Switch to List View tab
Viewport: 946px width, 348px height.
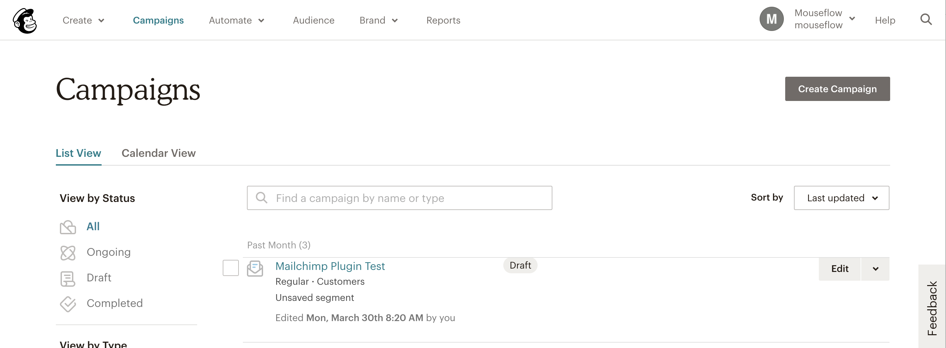pyautogui.click(x=78, y=153)
